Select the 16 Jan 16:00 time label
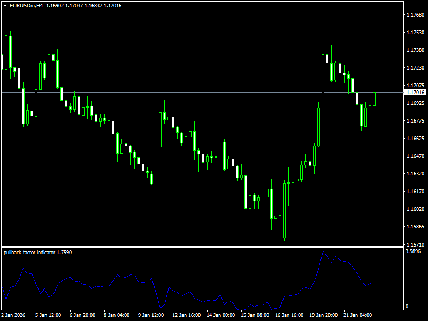This screenshot has height=321, width=428. click(x=289, y=315)
